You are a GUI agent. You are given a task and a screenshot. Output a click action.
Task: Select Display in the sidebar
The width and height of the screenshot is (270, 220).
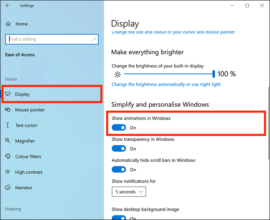[52, 94]
